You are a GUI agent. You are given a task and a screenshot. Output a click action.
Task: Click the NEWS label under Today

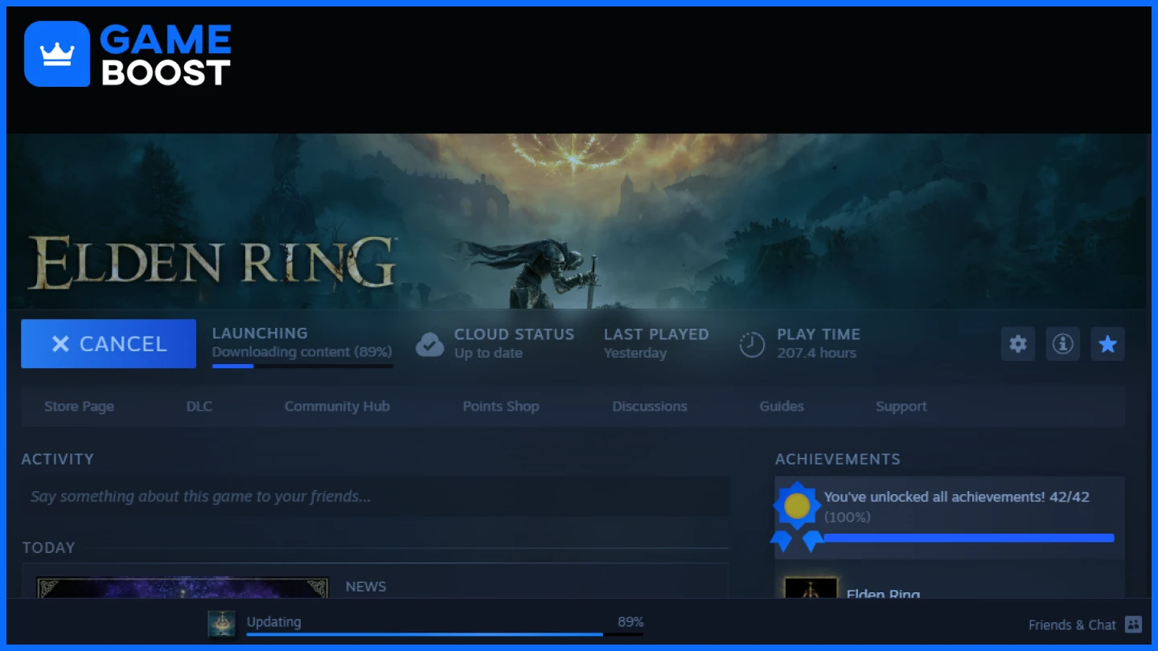366,587
